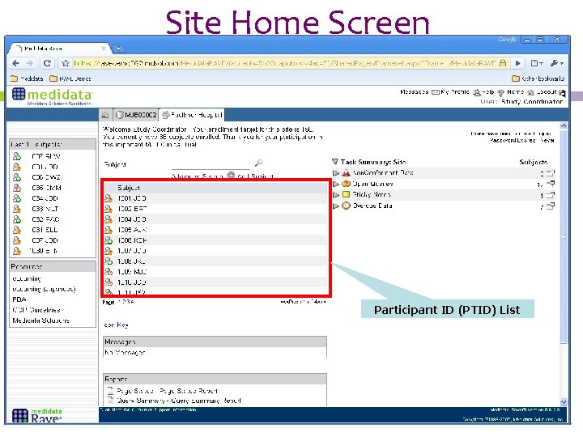Expand the Sticky Notes task row

[x=336, y=195]
